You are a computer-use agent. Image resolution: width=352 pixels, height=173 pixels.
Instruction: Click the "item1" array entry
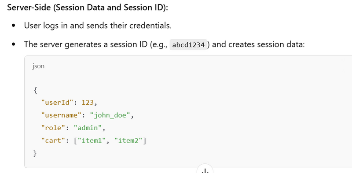(92, 141)
